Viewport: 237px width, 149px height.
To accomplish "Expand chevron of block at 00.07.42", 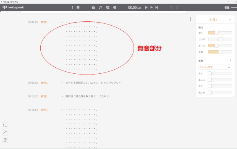I will 62,83.
